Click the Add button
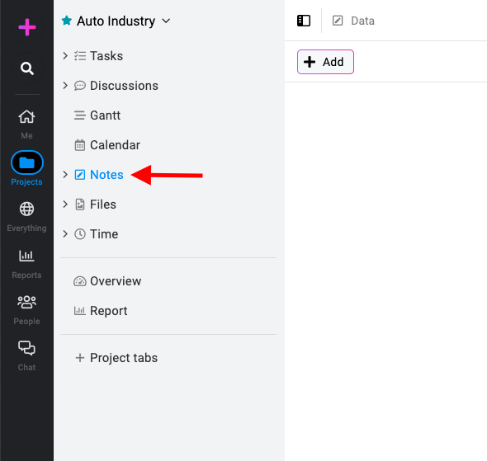Viewport: 487px width, 461px height. tap(325, 62)
